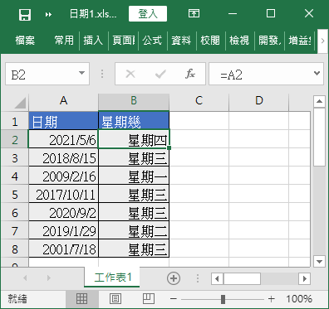Select the cell with 2020/9/2

coord(63,213)
